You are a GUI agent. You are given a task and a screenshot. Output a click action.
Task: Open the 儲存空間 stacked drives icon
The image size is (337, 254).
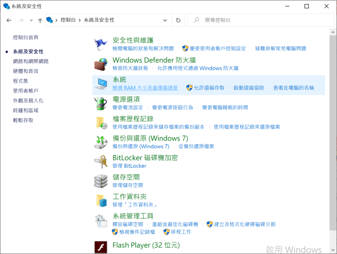[101, 181]
